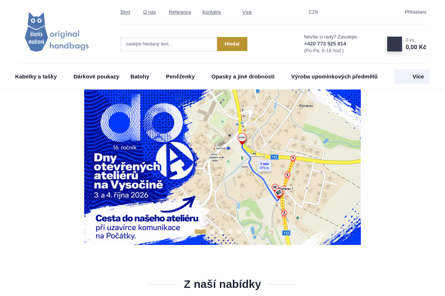
Task: Open the Dárkové poukazy category
Action: pos(96,77)
